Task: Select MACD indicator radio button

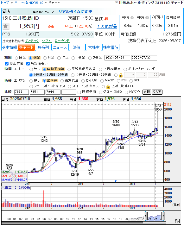Action: [102, 81]
